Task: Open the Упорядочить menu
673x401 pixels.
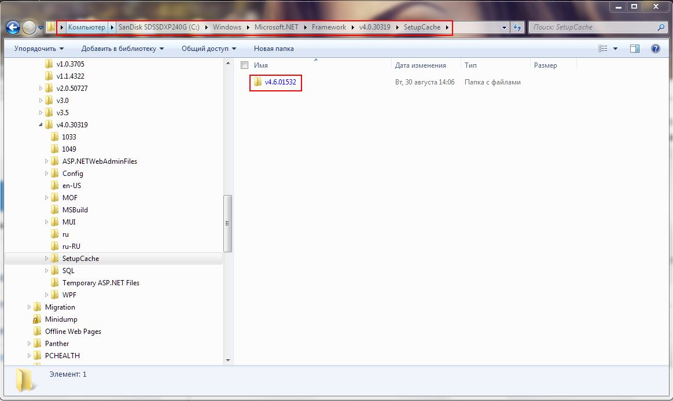Action: pyautogui.click(x=39, y=49)
